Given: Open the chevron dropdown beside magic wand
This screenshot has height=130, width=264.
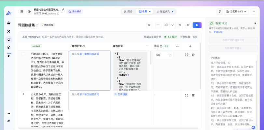Looking at the screenshot, I should 173,25.
